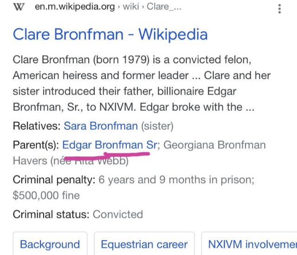This screenshot has height=255, width=297.
Task: Click the Wikipedia W favicon
Action: click(x=19, y=7)
